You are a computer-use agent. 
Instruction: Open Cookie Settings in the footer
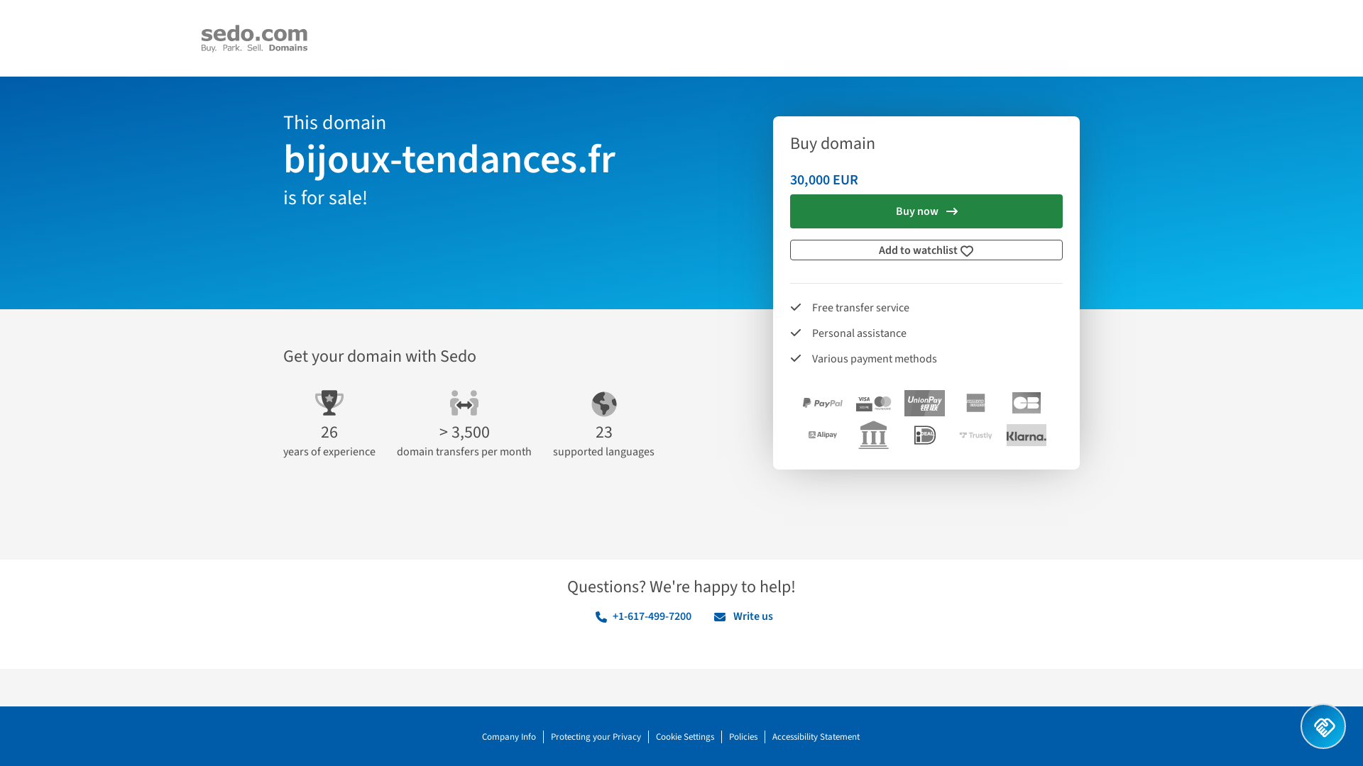pos(684,736)
